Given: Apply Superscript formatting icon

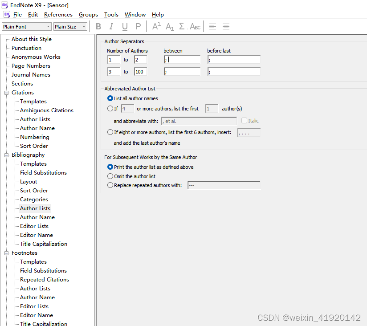Looking at the screenshot, I should tap(156, 26).
